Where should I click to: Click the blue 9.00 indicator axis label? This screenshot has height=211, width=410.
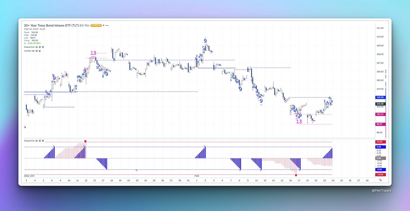[380, 147]
